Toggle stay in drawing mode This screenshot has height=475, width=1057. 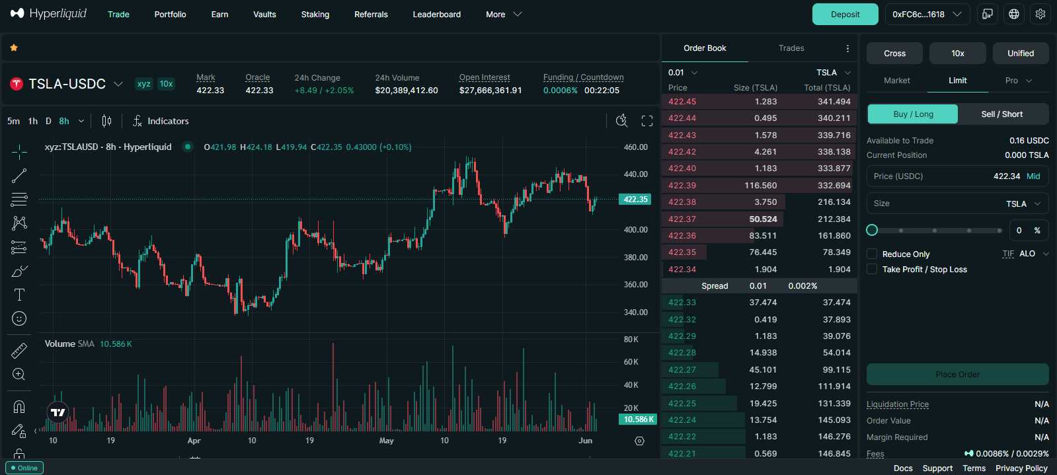click(x=19, y=431)
